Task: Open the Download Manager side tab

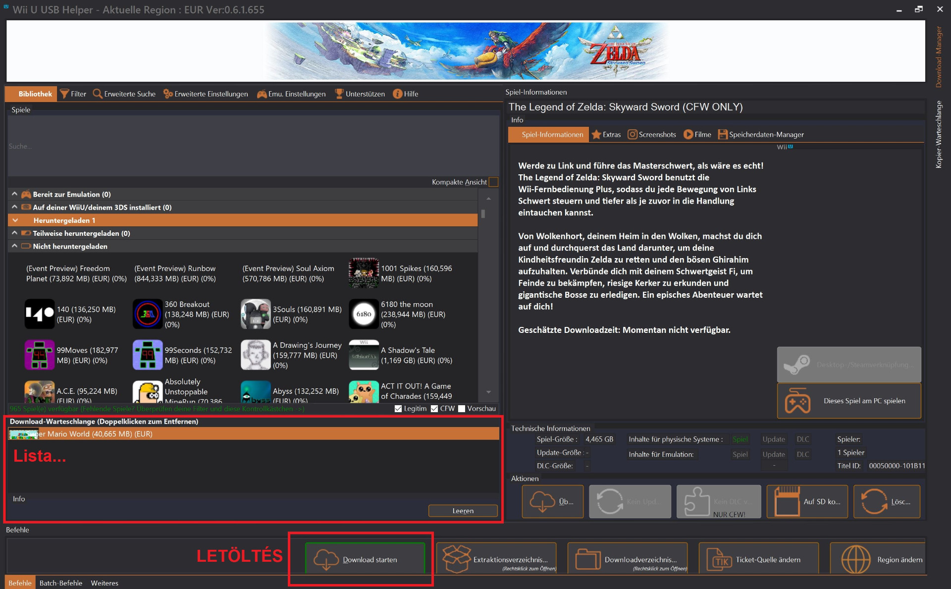Action: point(938,57)
